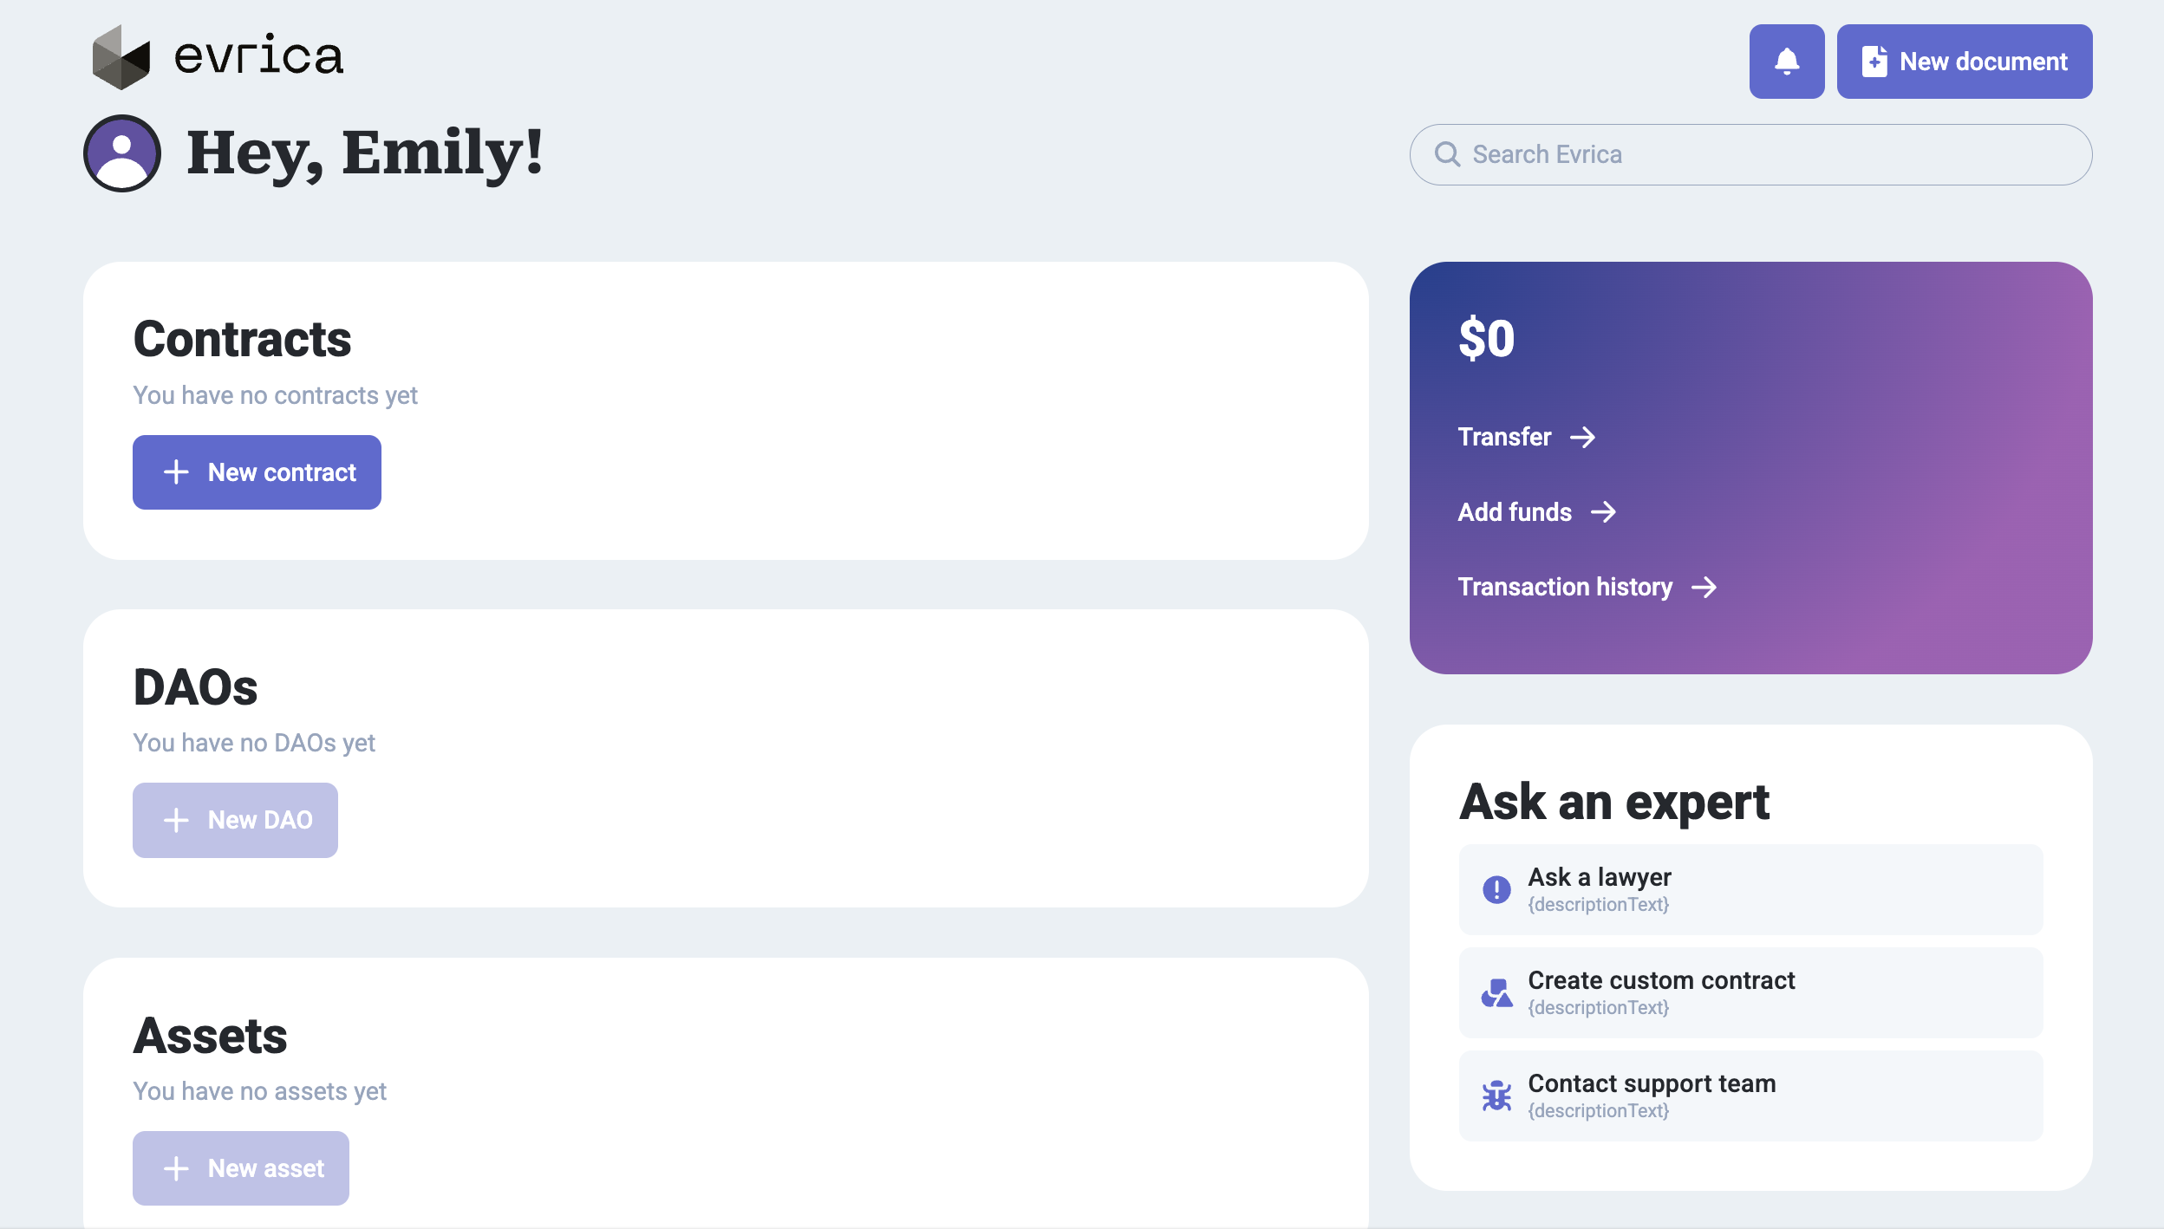Screen dimensions: 2164x1229
Task: Click the arrow next to Add funds
Action: pyautogui.click(x=1603, y=512)
